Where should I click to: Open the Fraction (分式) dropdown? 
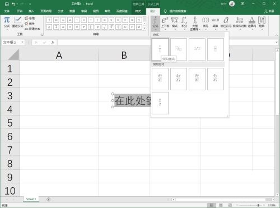click(155, 23)
